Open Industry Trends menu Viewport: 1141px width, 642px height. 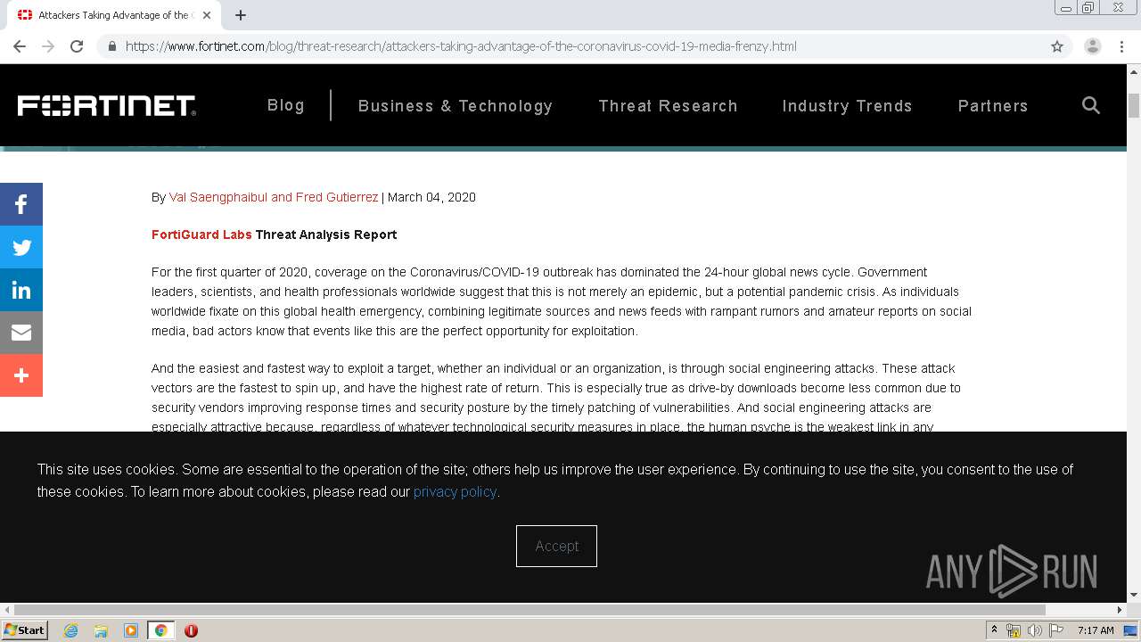(x=847, y=106)
